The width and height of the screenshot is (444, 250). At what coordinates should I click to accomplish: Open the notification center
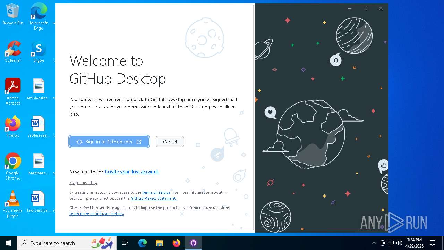pos(433,243)
